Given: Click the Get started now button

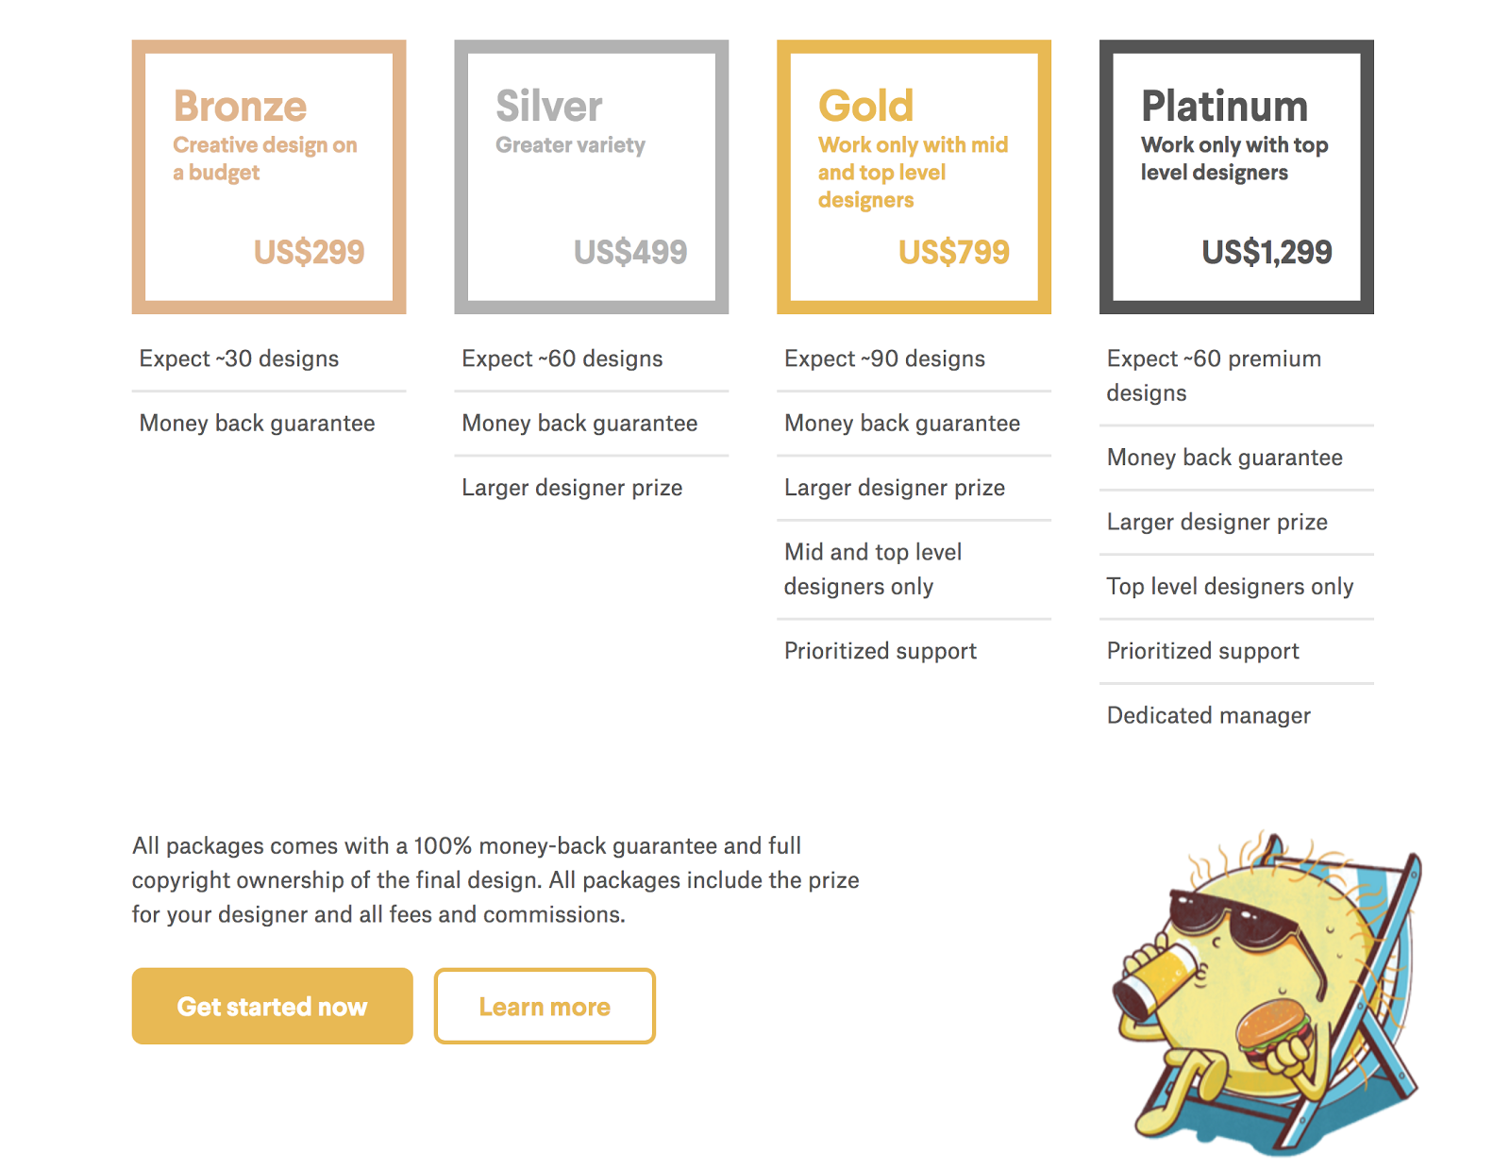Looking at the screenshot, I should (x=272, y=1006).
